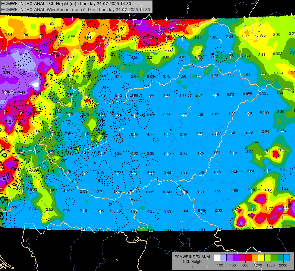
Task: Click wind shear value '0.675'
Action: pos(252,209)
